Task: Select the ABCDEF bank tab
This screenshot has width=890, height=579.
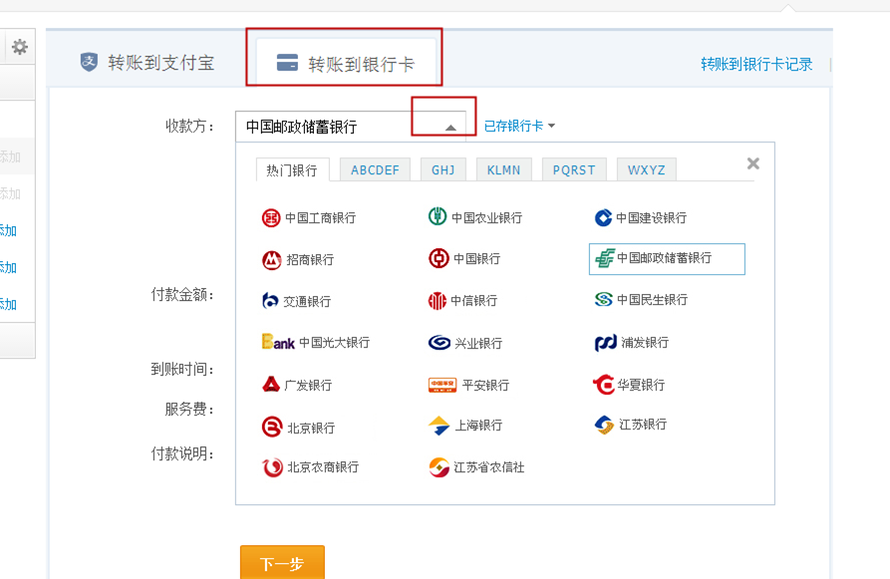Action: [x=375, y=169]
